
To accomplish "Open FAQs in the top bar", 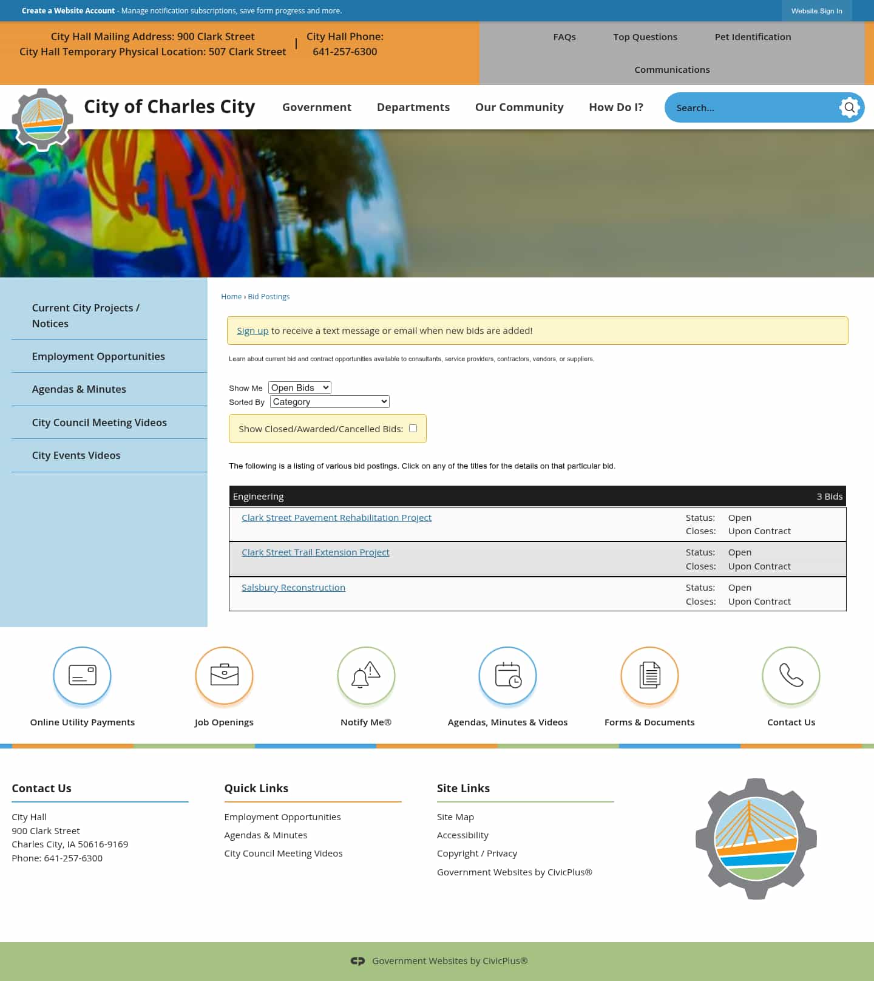I will pyautogui.click(x=564, y=37).
